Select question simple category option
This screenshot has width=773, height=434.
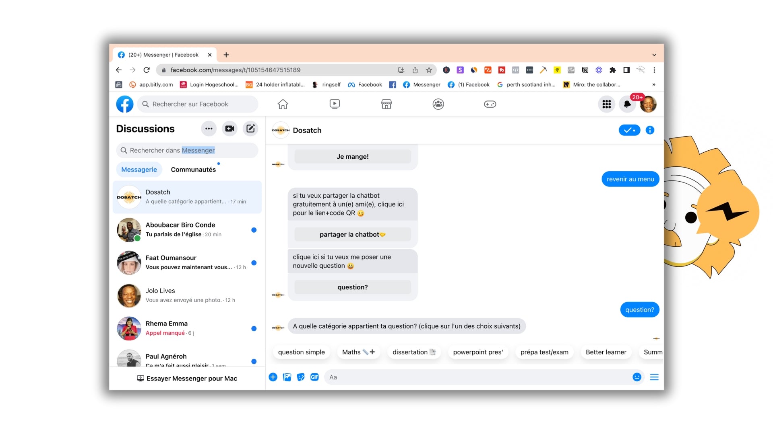point(301,352)
